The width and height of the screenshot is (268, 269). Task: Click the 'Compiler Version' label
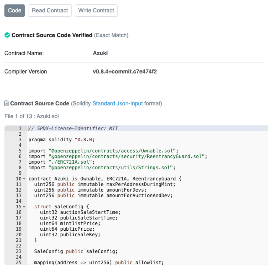click(26, 71)
